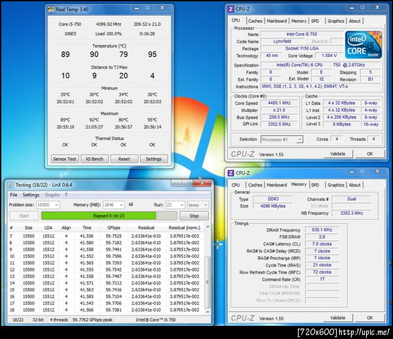Click the CPU-Z icon in bottom Memory window
Image resolution: width=393 pixels, height=339 pixels.
231,173
